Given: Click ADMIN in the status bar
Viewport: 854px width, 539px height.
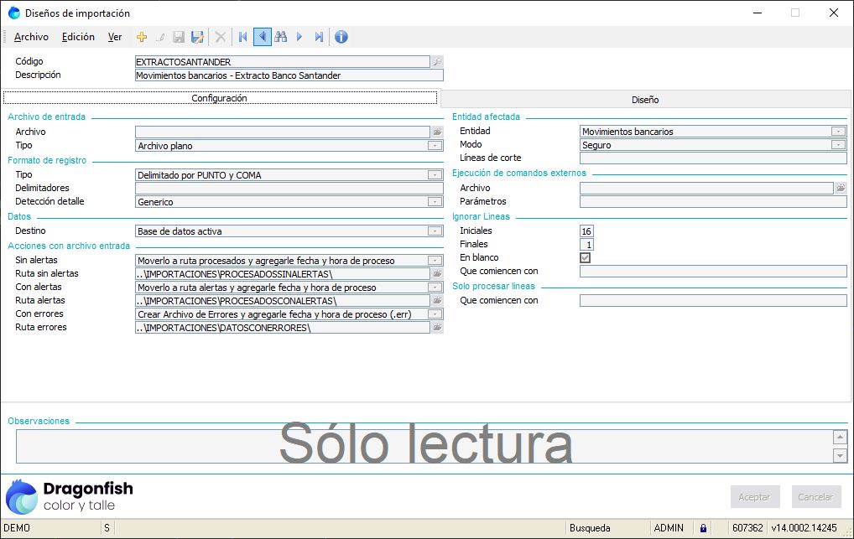Looking at the screenshot, I should coord(669,528).
